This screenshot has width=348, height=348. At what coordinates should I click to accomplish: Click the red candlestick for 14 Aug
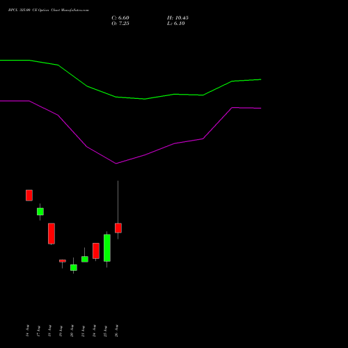click(29, 196)
